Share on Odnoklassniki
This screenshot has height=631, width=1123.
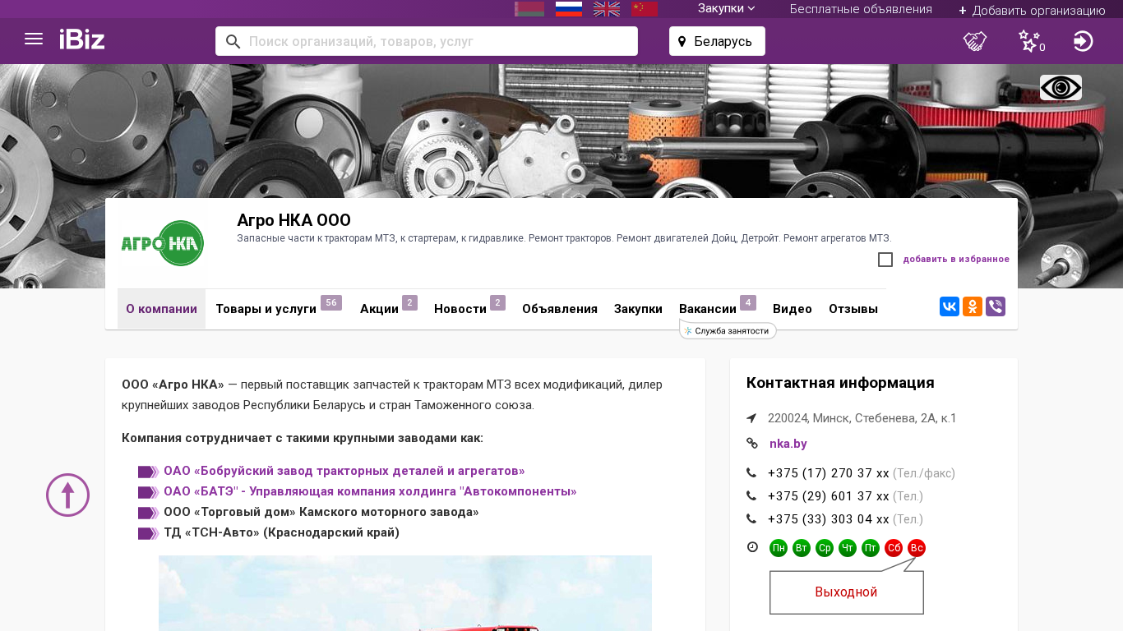click(x=973, y=306)
